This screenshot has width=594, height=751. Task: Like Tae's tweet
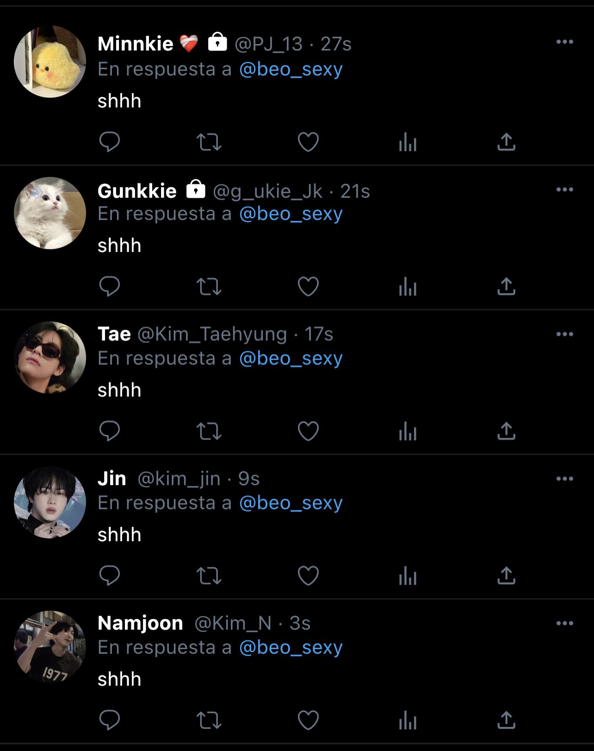click(x=308, y=431)
